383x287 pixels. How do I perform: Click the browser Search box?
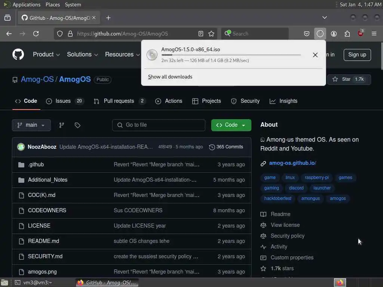tap(255, 34)
